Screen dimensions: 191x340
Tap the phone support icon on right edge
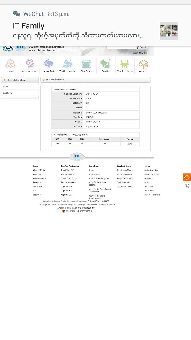click(x=187, y=186)
